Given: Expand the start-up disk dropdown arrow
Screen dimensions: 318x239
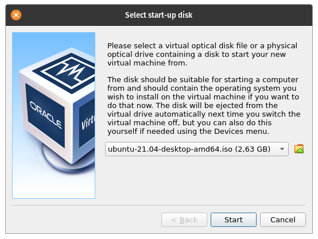Looking at the screenshot, I should tap(282, 149).
